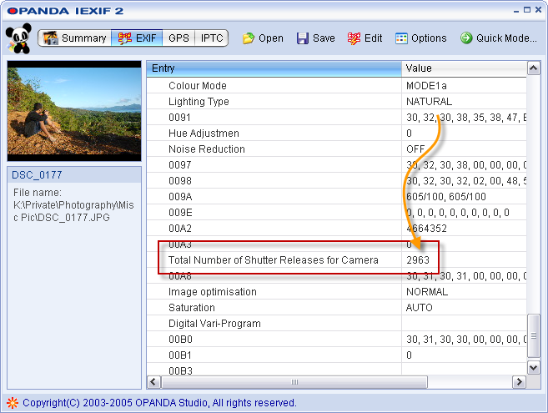
Task: Select the 00B0 entry row
Action: (337, 340)
